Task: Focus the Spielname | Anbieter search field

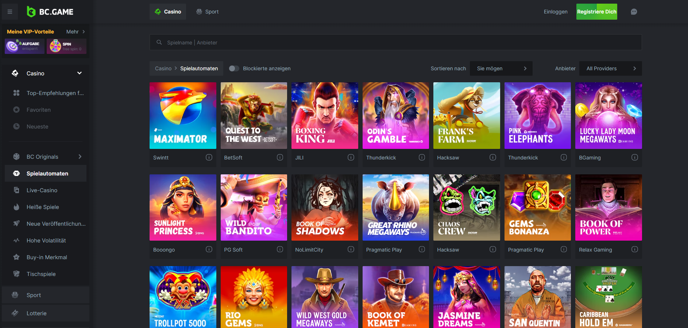Action: (396, 42)
